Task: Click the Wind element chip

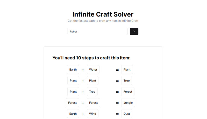Action: pos(92,114)
